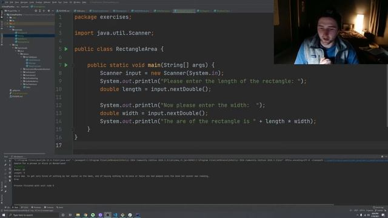The height and width of the screenshot is (218, 388).
Task: Open the Event Log button
Action: point(378,207)
